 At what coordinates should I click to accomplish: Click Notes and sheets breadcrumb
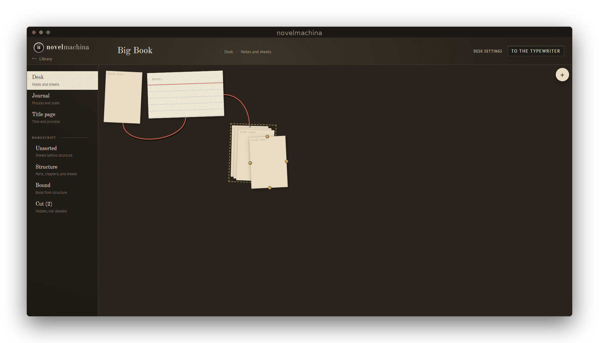click(256, 52)
